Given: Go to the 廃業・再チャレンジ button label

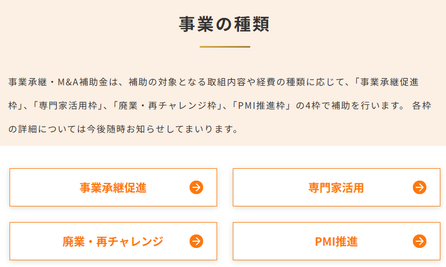Looking at the screenshot, I should (113, 242).
